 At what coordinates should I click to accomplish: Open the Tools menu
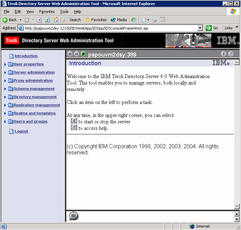click(64, 12)
